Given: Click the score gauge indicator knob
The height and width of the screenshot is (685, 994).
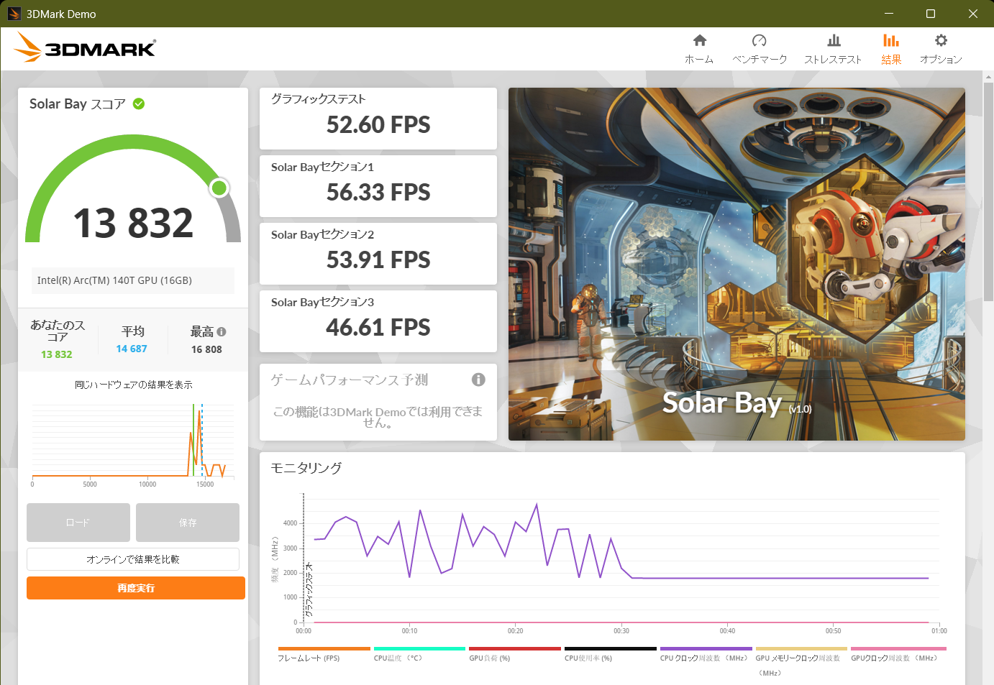Looking at the screenshot, I should tap(219, 188).
